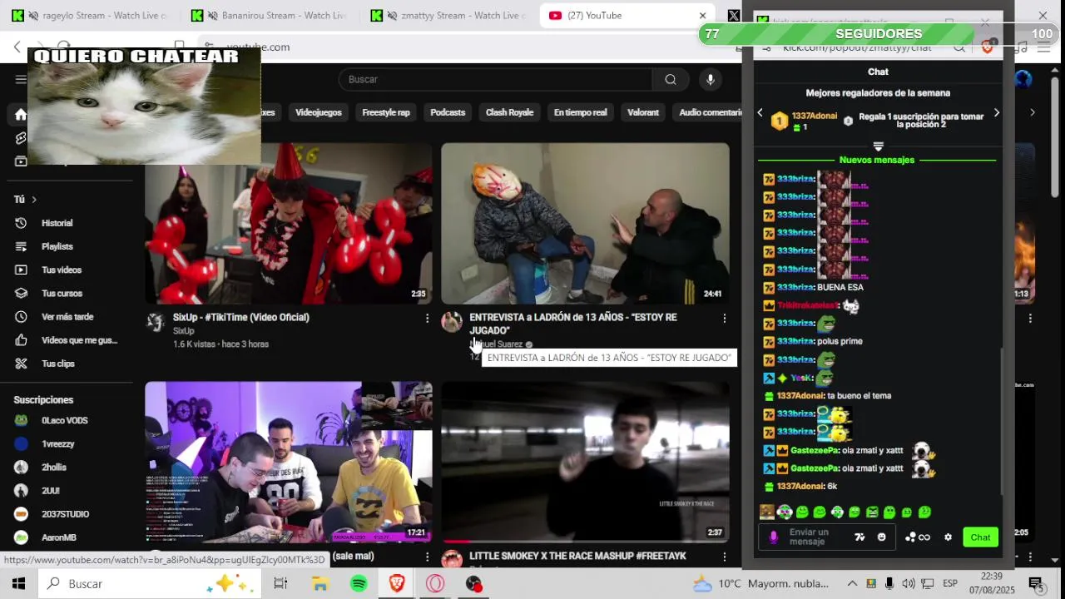
Task: Click the Windows taskbar Buscar search box
Action: 149,584
